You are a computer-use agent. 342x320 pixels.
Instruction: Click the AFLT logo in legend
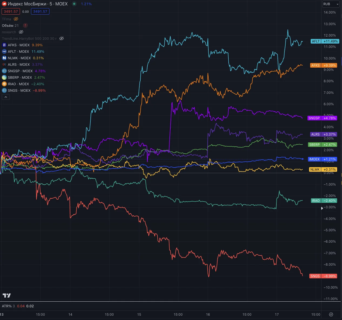coord(4,51)
